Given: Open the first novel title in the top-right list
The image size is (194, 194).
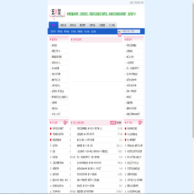Looking at the screenshot, I should pos(131,45).
